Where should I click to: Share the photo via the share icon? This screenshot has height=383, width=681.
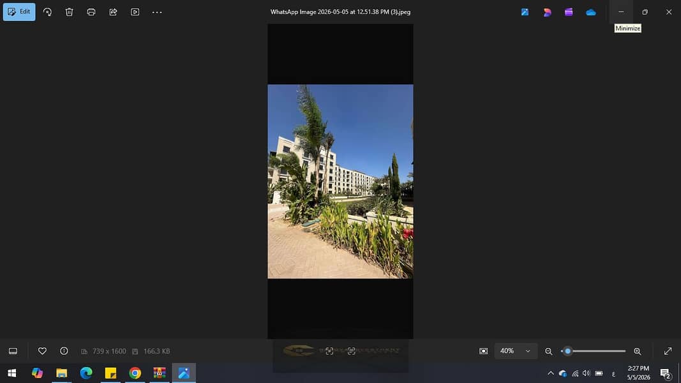pos(113,12)
